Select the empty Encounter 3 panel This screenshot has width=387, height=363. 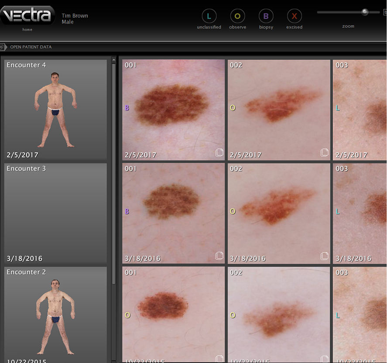pos(55,213)
